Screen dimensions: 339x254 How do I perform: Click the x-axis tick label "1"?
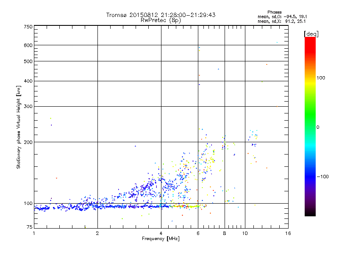[34, 233]
